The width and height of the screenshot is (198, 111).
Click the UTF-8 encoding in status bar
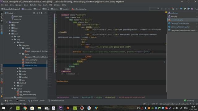[x=155, y=104]
